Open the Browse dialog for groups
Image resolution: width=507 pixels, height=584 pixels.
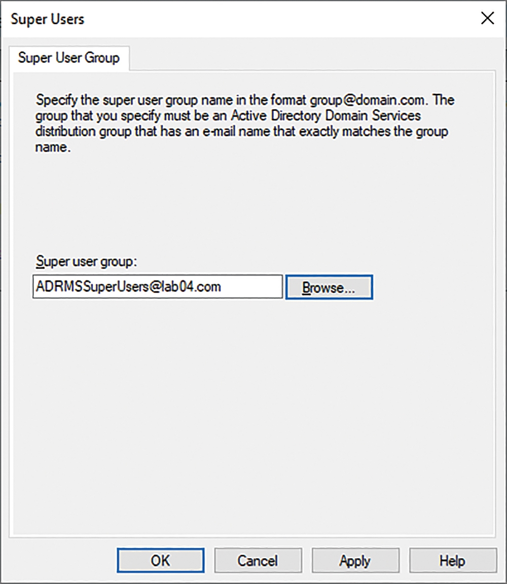[329, 287]
